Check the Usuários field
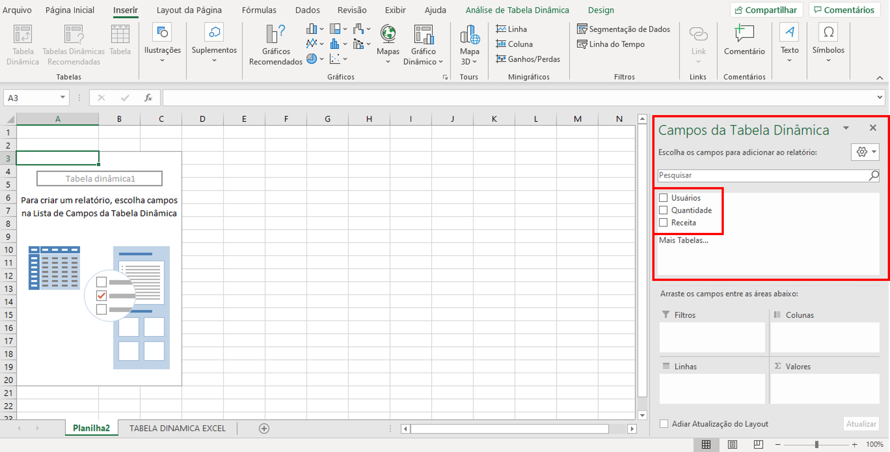 (663, 198)
